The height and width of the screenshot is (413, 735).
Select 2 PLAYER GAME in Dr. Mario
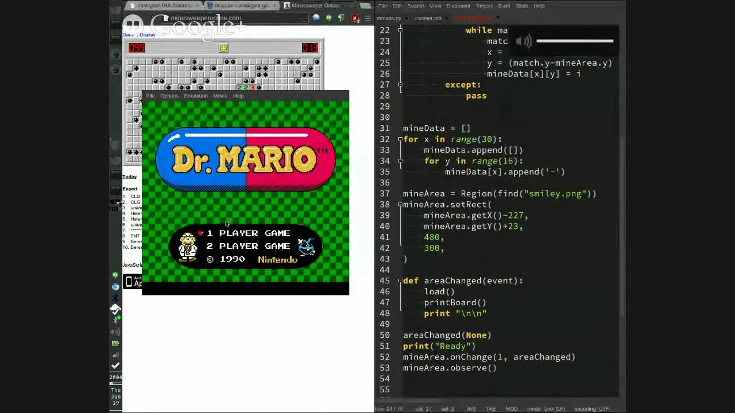249,246
